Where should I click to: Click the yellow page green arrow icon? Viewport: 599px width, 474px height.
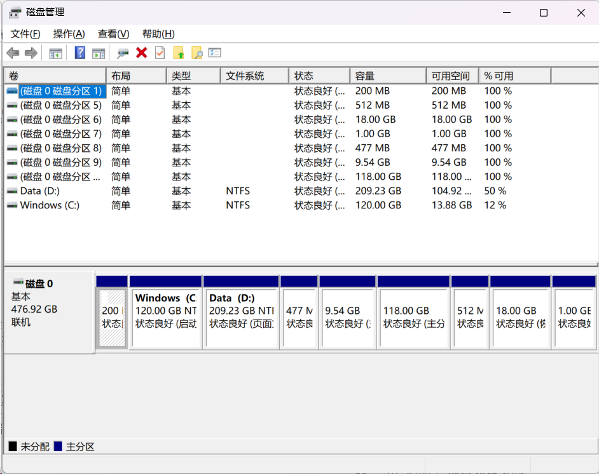point(179,53)
